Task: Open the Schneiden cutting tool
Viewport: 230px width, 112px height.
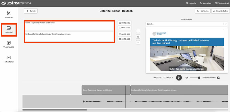Action: (x=9, y=15)
